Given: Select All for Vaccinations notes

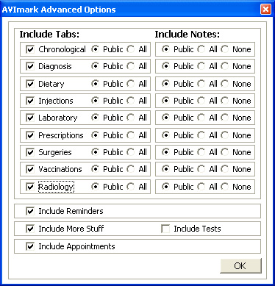Looking at the screenshot, I should (x=201, y=169).
